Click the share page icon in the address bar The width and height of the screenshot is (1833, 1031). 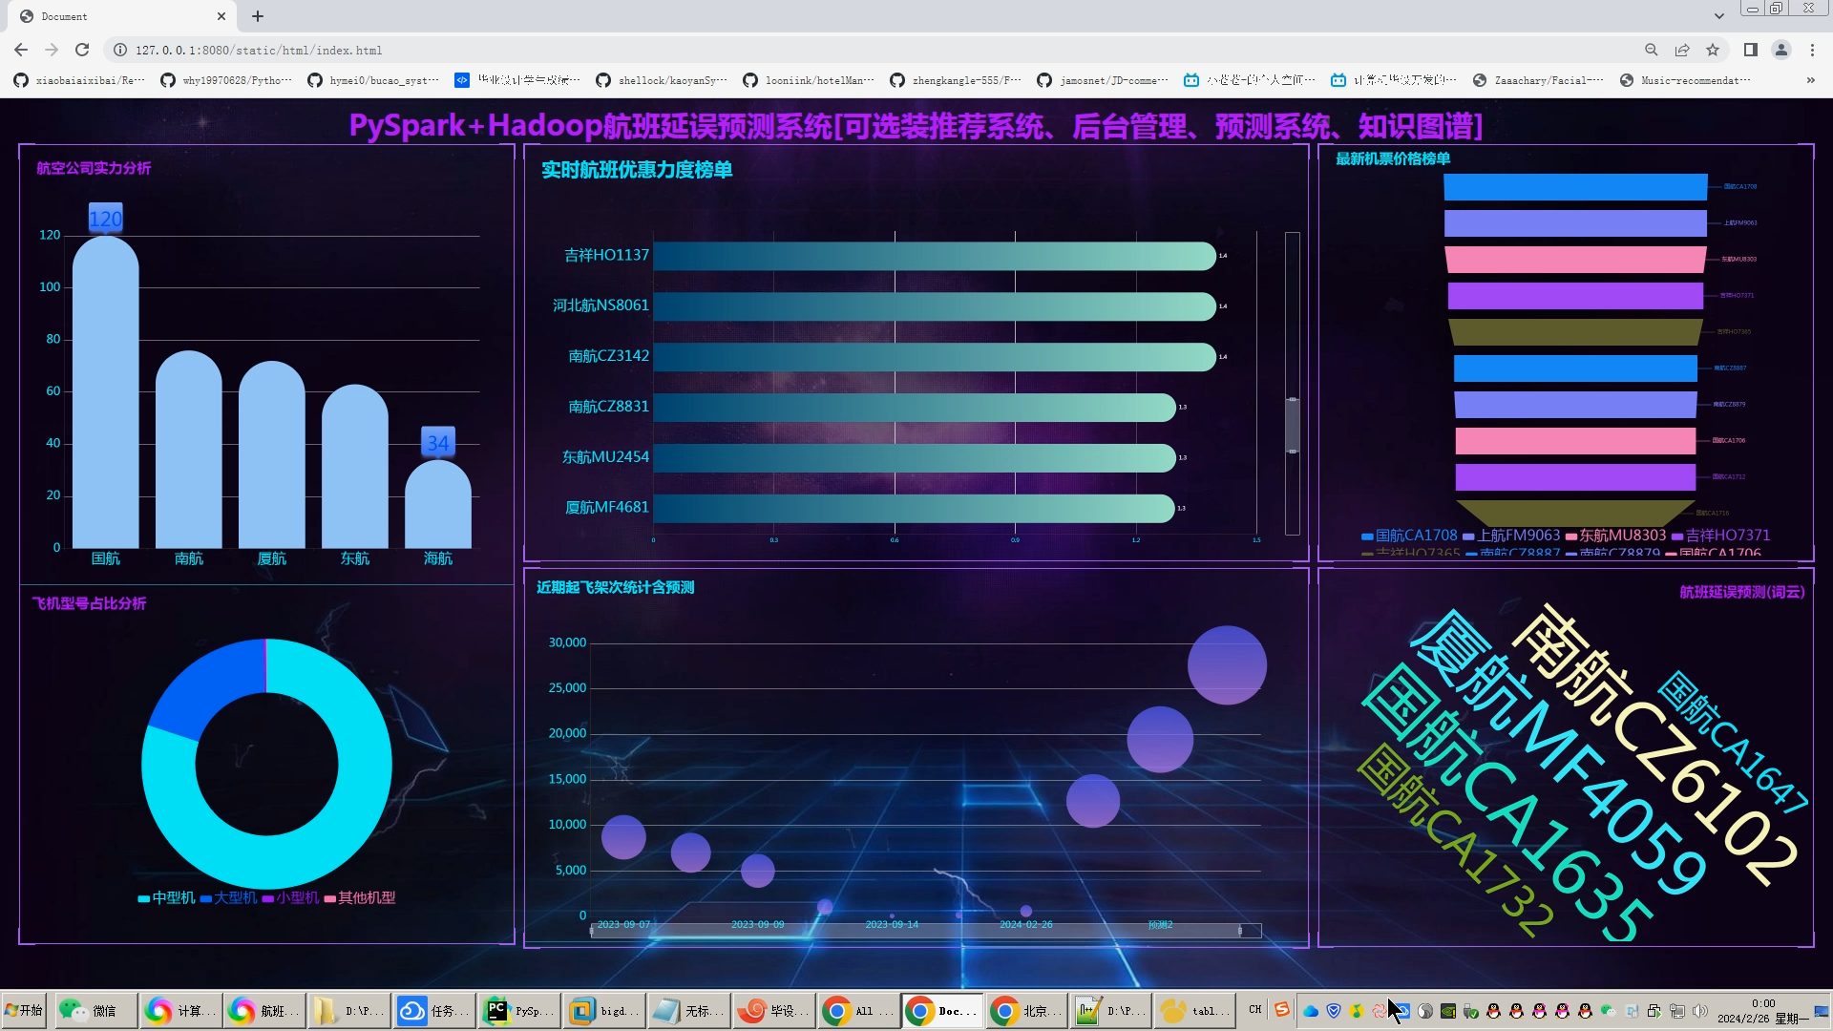(1682, 50)
